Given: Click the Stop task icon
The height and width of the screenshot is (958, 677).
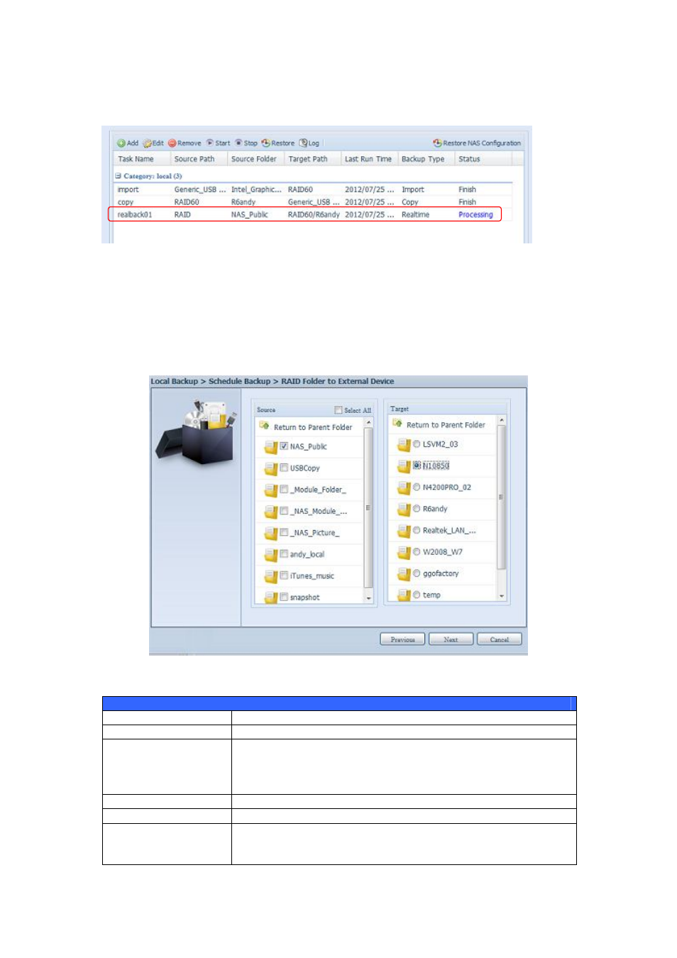Looking at the screenshot, I should pyautogui.click(x=238, y=143).
